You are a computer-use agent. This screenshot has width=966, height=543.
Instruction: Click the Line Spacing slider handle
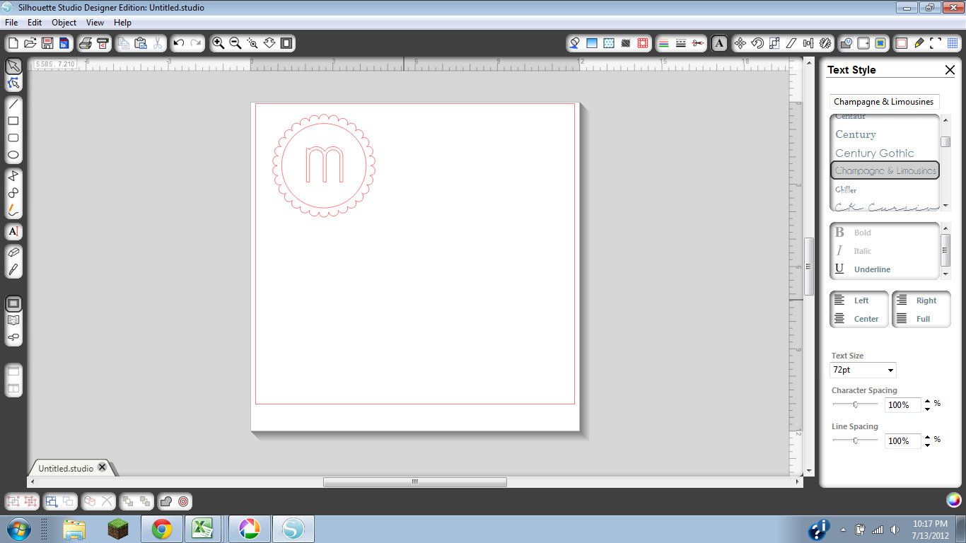click(855, 440)
